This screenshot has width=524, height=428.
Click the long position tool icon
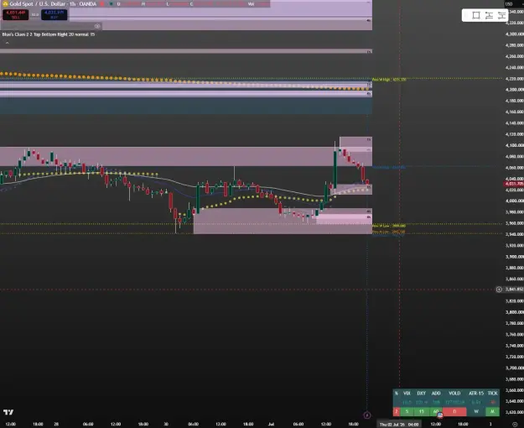coord(489,15)
